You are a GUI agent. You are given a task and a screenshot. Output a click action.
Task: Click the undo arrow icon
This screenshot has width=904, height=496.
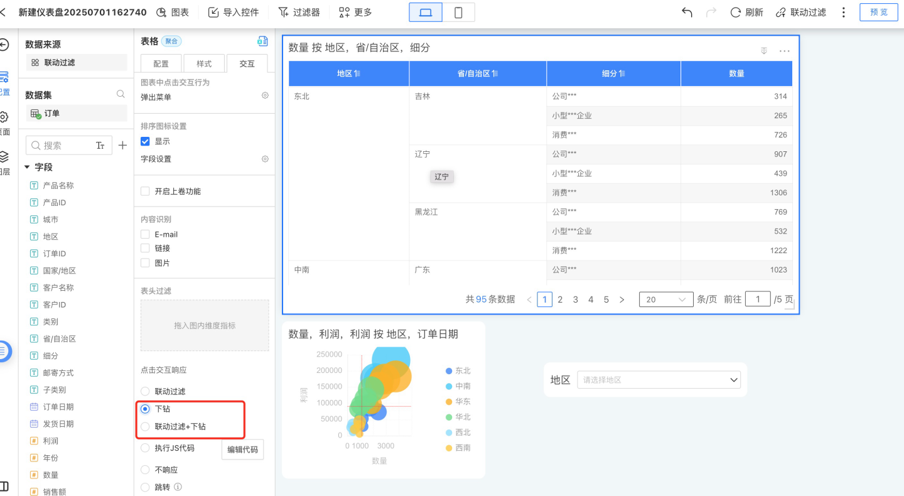click(687, 13)
